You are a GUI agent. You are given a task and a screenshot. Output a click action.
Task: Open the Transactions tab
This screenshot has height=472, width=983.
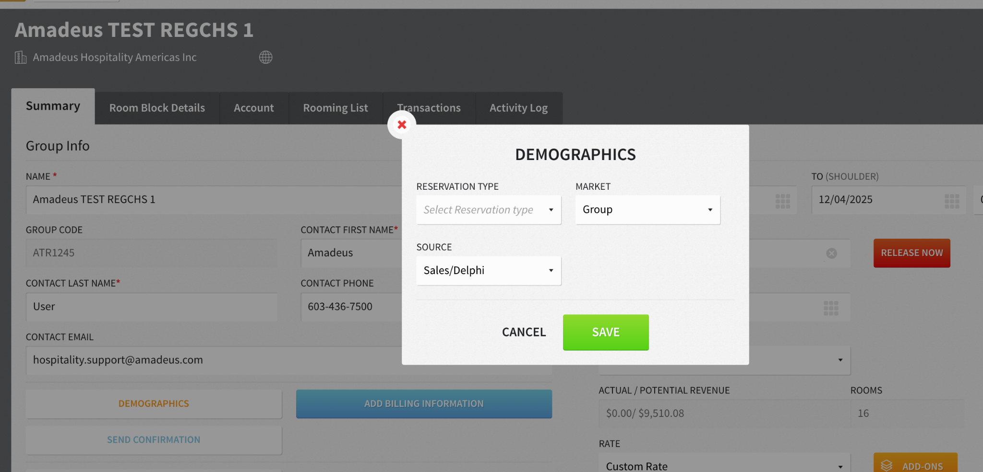[429, 108]
